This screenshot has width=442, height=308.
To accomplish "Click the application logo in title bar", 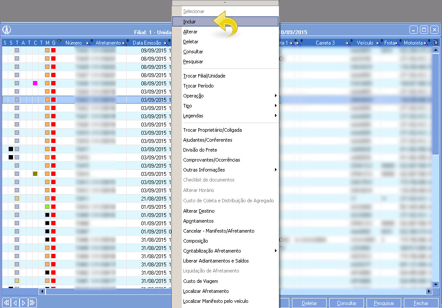I will click(x=7, y=29).
